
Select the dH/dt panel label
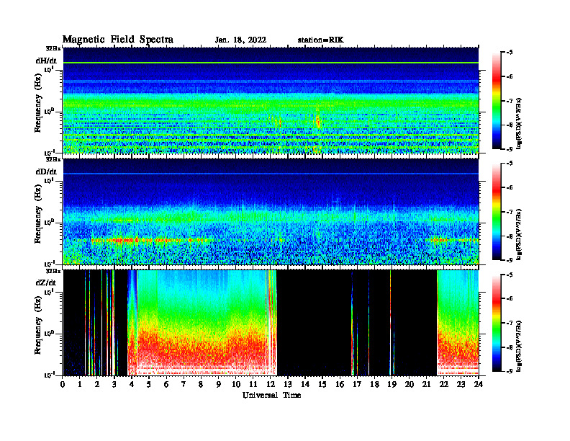pos(46,61)
